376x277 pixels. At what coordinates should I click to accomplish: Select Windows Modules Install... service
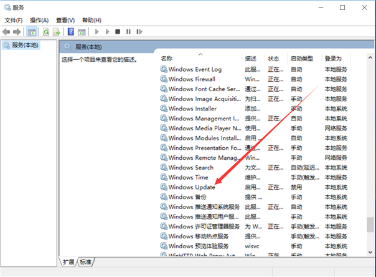click(x=205, y=138)
